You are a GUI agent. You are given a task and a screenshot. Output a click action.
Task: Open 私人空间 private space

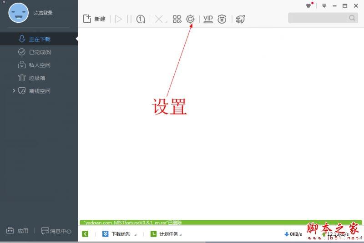point(39,65)
